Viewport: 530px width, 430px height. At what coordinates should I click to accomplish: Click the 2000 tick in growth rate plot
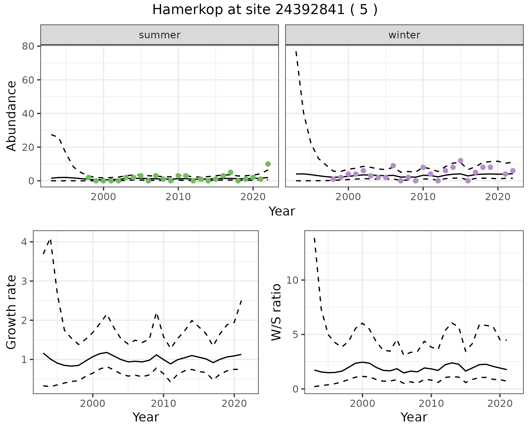coord(93,404)
